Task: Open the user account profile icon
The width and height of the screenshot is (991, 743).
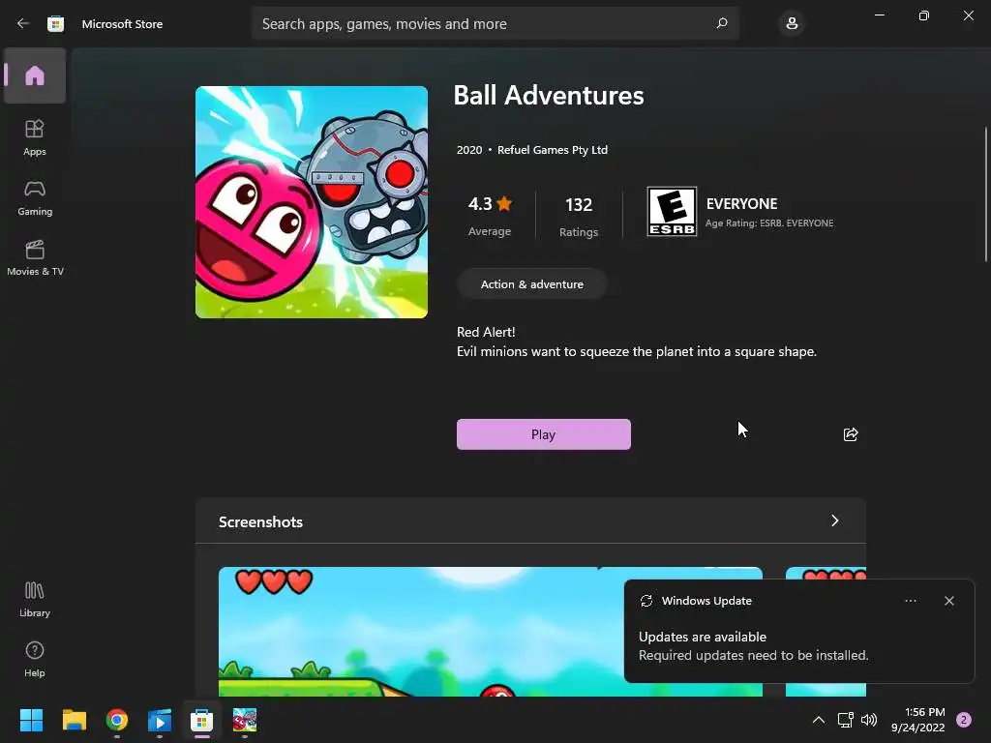Action: tap(792, 23)
